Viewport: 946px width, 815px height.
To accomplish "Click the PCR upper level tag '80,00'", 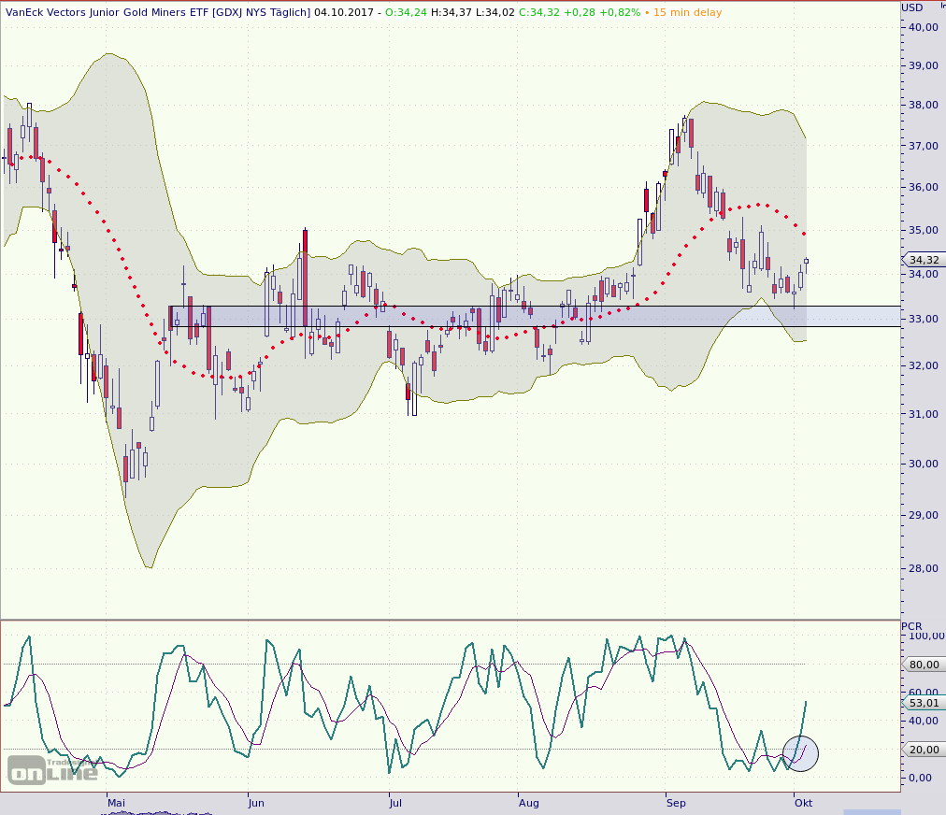I will 924,665.
